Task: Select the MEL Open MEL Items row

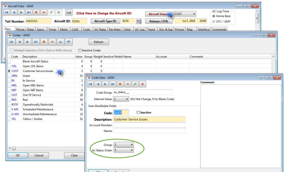Action: tap(45, 85)
